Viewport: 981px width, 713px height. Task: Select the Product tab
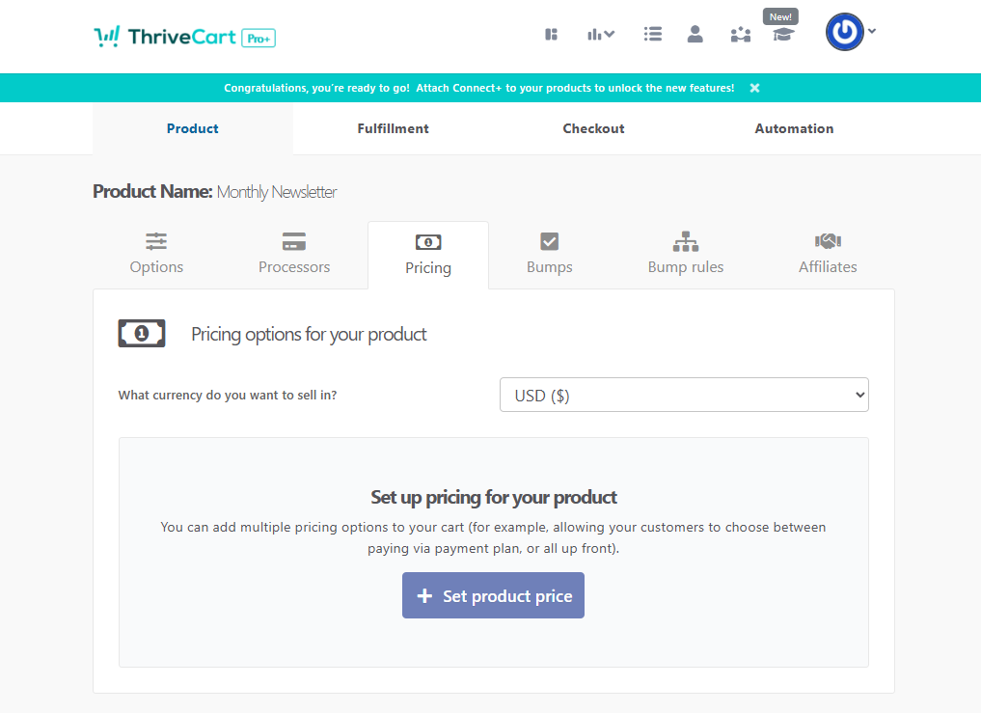pyautogui.click(x=193, y=128)
